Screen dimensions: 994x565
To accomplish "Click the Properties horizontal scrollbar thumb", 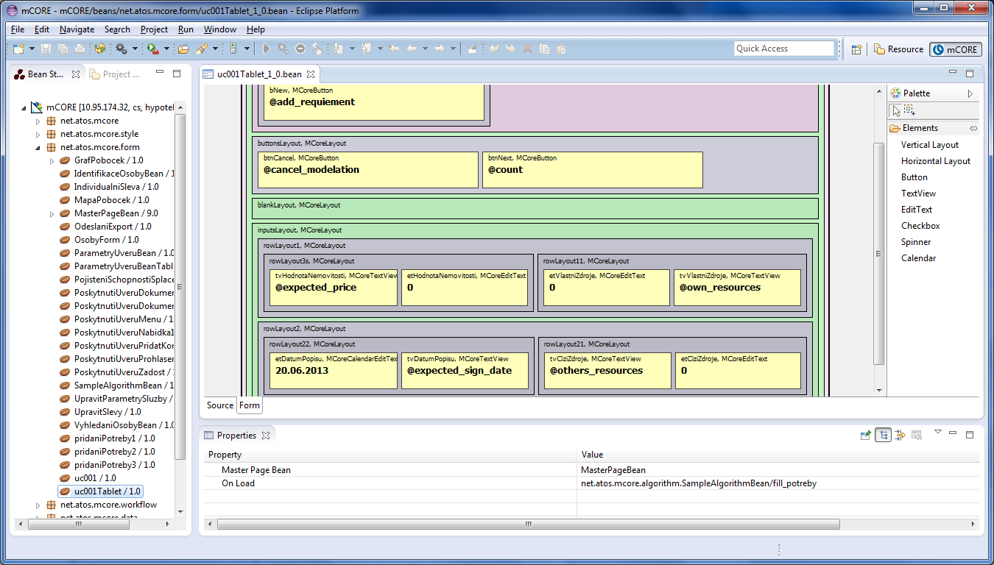I will pos(528,524).
